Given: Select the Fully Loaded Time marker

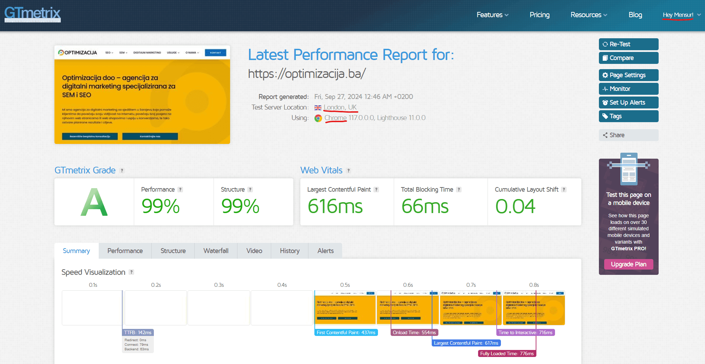Looking at the screenshot, I should coord(507,353).
